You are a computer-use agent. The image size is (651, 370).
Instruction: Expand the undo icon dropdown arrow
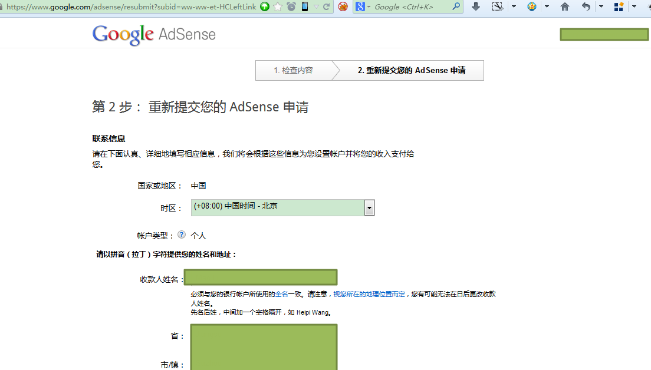pos(601,6)
